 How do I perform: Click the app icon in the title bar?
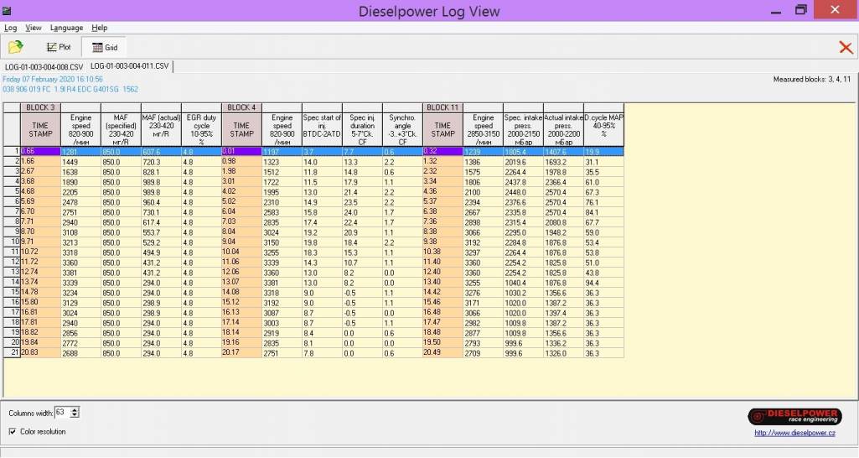pyautogui.click(x=8, y=11)
